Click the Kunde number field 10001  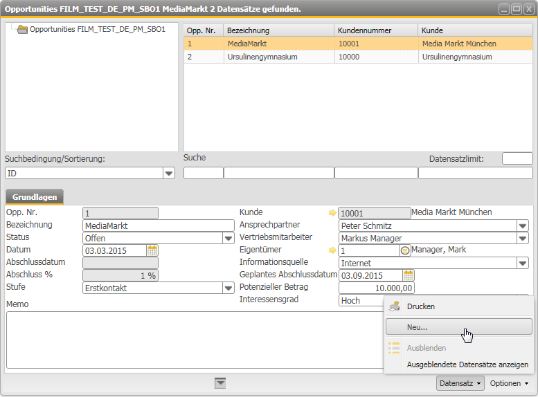375,213
